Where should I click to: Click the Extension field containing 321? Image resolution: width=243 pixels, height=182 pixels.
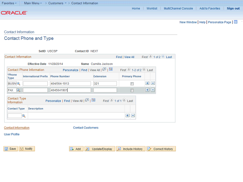[x=105, y=83]
